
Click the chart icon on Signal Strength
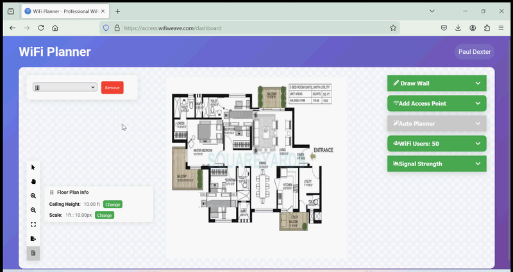coord(396,164)
